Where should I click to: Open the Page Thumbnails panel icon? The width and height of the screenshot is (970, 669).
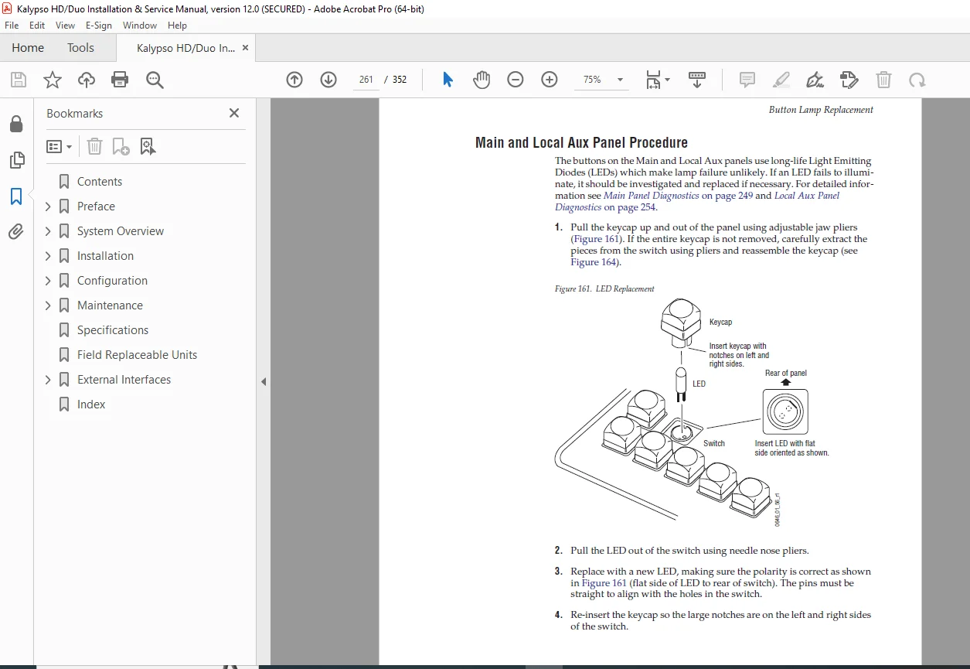click(x=16, y=160)
